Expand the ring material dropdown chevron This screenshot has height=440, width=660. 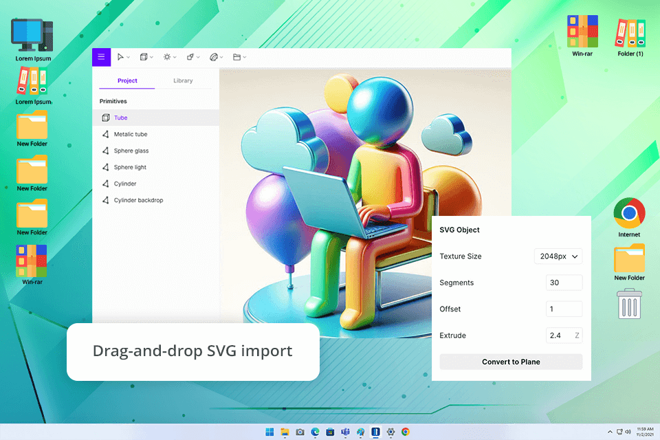(x=221, y=57)
